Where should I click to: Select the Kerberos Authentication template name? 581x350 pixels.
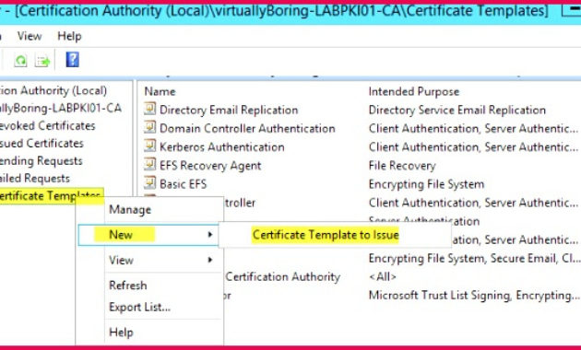[x=222, y=146]
